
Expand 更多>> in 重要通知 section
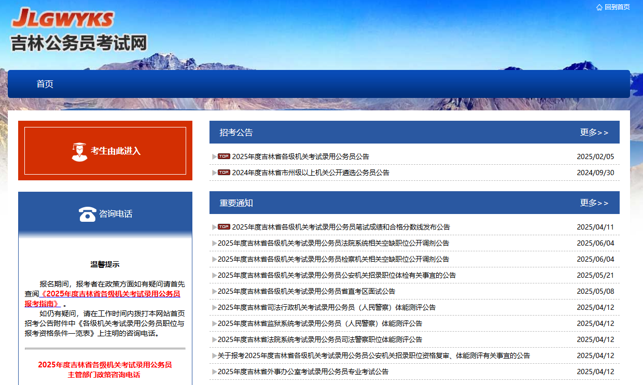pyautogui.click(x=594, y=203)
